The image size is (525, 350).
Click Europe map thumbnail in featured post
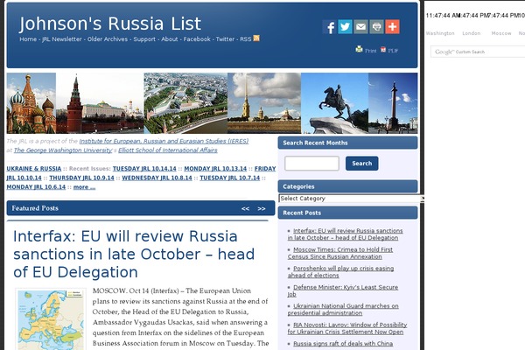pos(50,320)
